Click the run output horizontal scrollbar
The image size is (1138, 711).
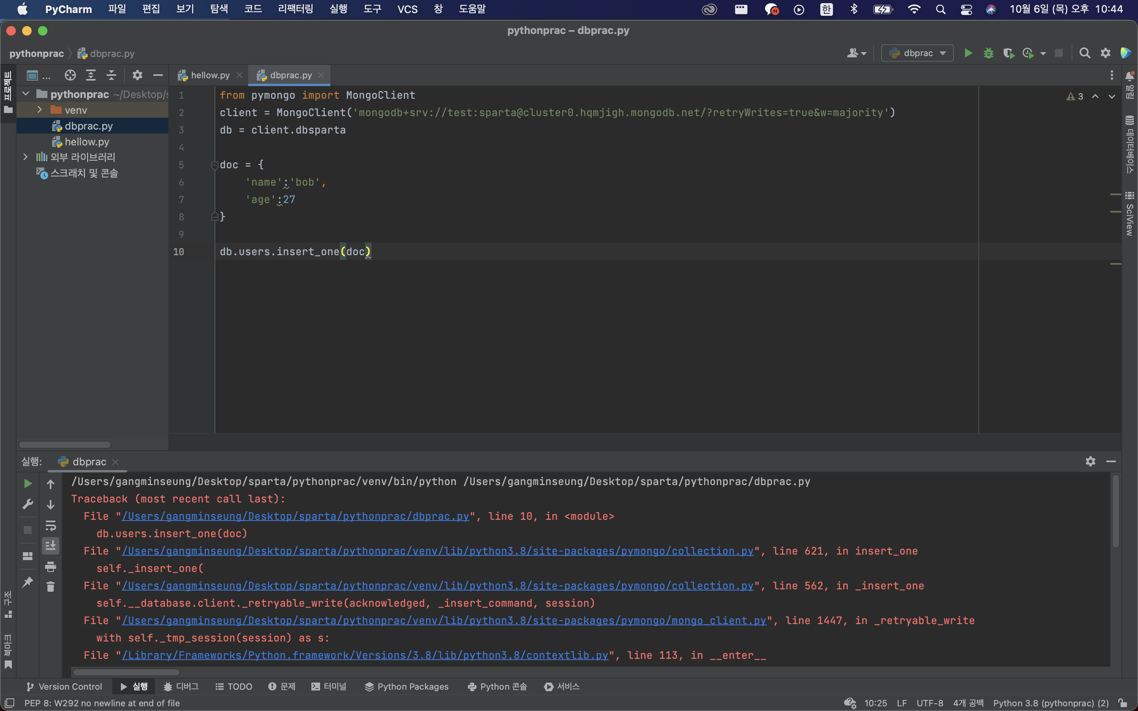tap(126, 672)
